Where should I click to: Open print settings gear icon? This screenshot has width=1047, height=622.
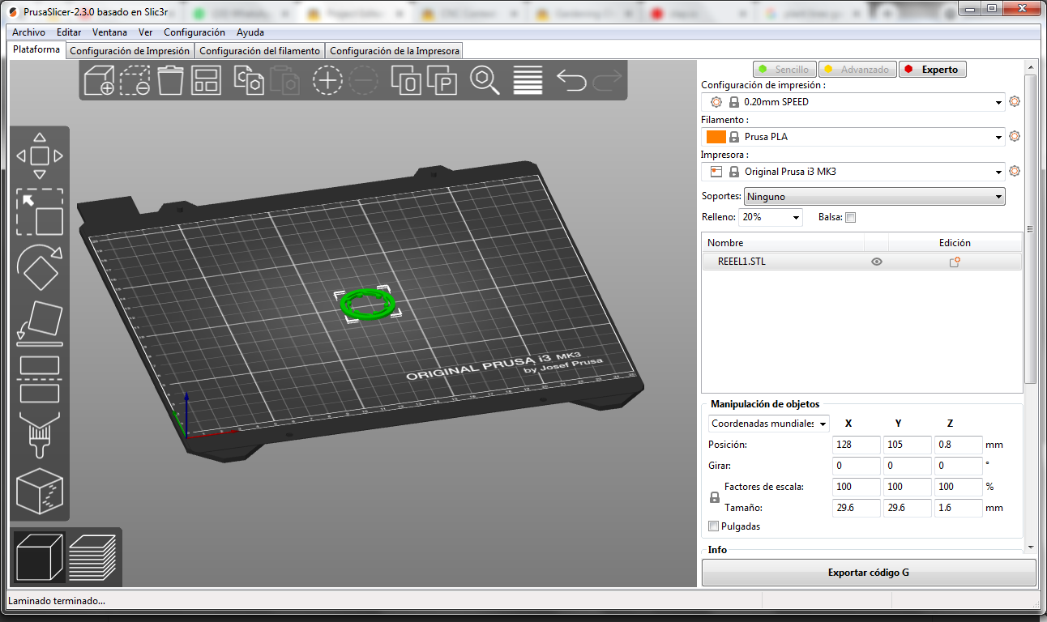point(1015,102)
